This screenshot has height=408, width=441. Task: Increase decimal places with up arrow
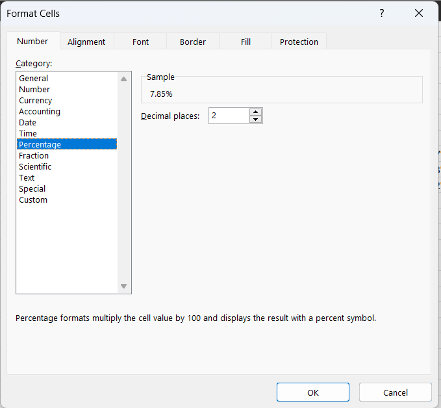[256, 112]
